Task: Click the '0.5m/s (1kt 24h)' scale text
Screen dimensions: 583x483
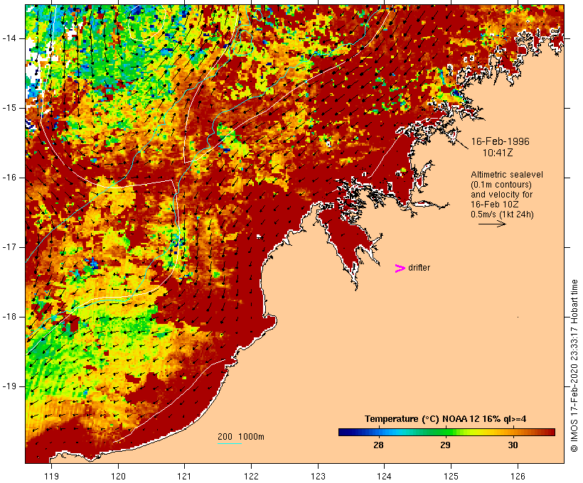Action: [502, 215]
